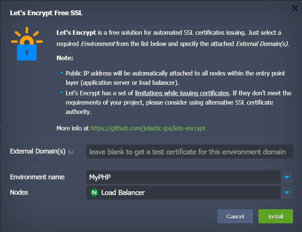The width and height of the screenshot is (302, 232).
Task: Click the External Domain(s) help question icon
Action: pos(71,152)
